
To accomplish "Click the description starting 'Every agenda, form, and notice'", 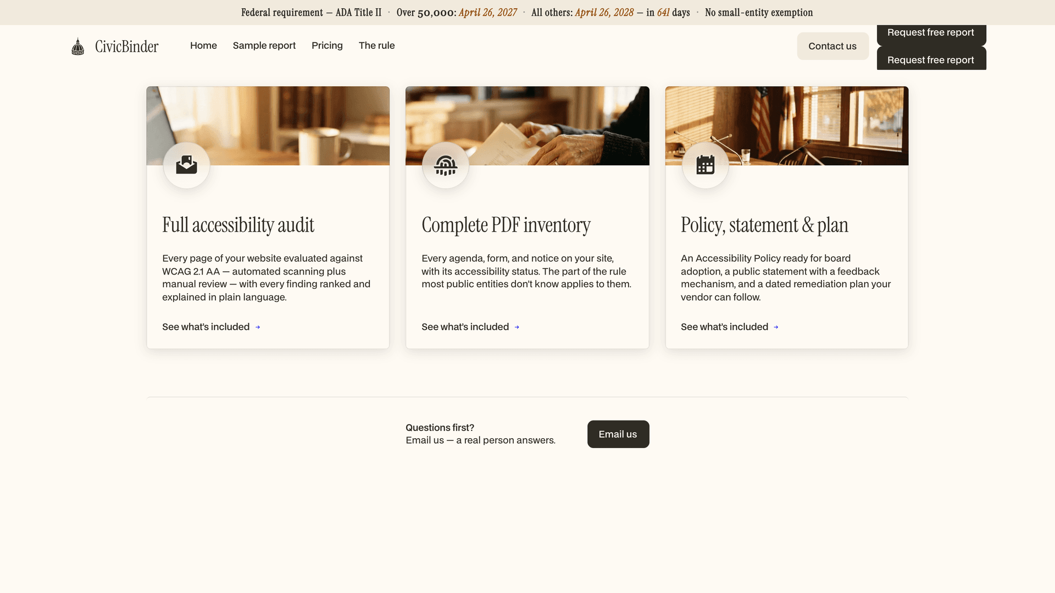I will click(x=526, y=271).
